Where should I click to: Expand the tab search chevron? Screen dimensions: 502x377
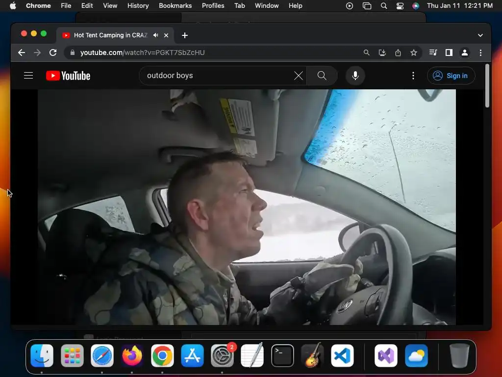pos(480,35)
